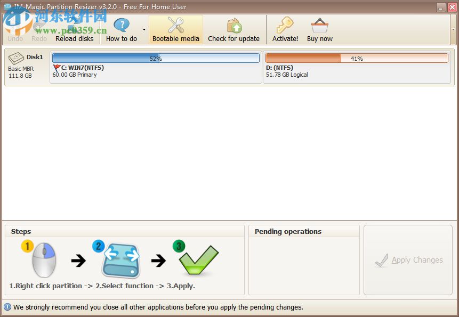Select the C: WIN7 partition usage bar
The width and height of the screenshot is (459, 317).
(x=156, y=58)
